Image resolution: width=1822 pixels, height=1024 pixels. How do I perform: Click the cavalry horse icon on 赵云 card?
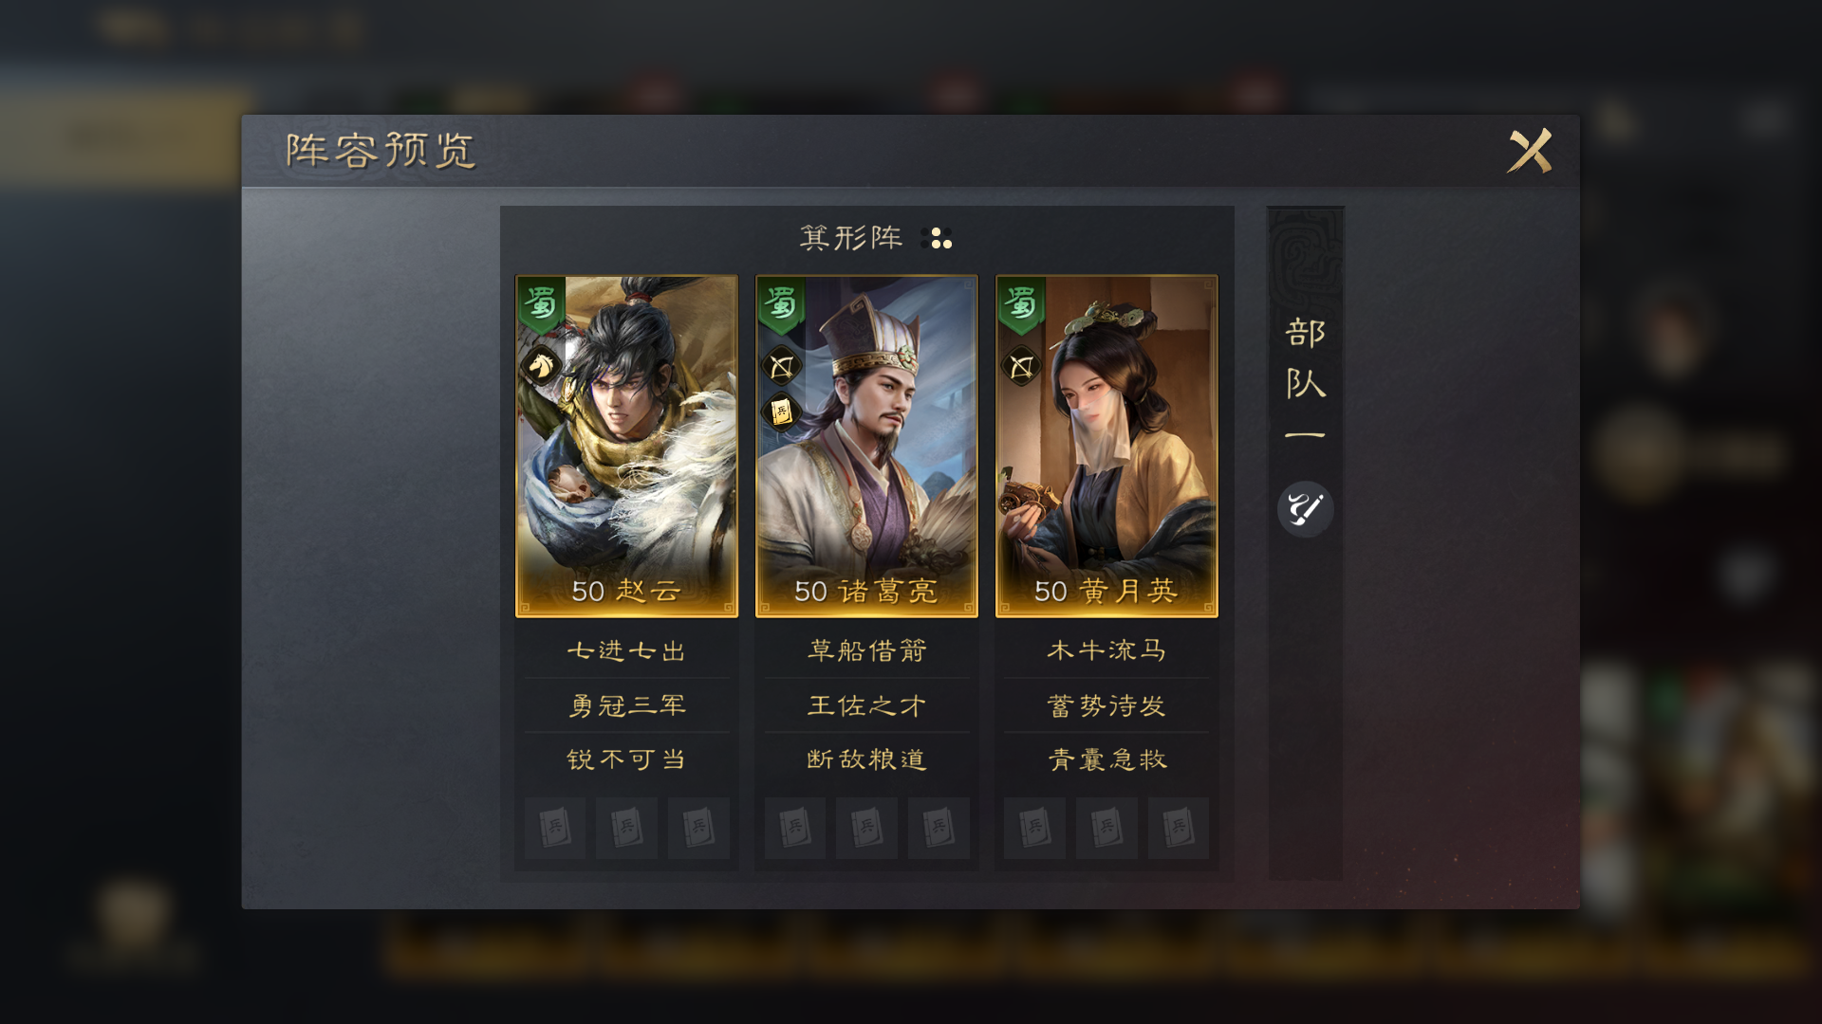click(541, 366)
